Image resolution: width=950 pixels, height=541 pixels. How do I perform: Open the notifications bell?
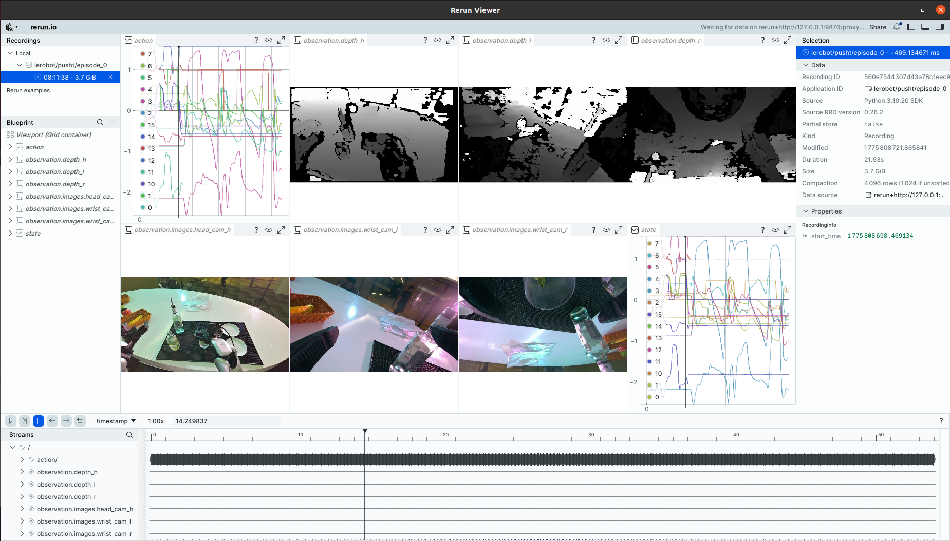897,27
